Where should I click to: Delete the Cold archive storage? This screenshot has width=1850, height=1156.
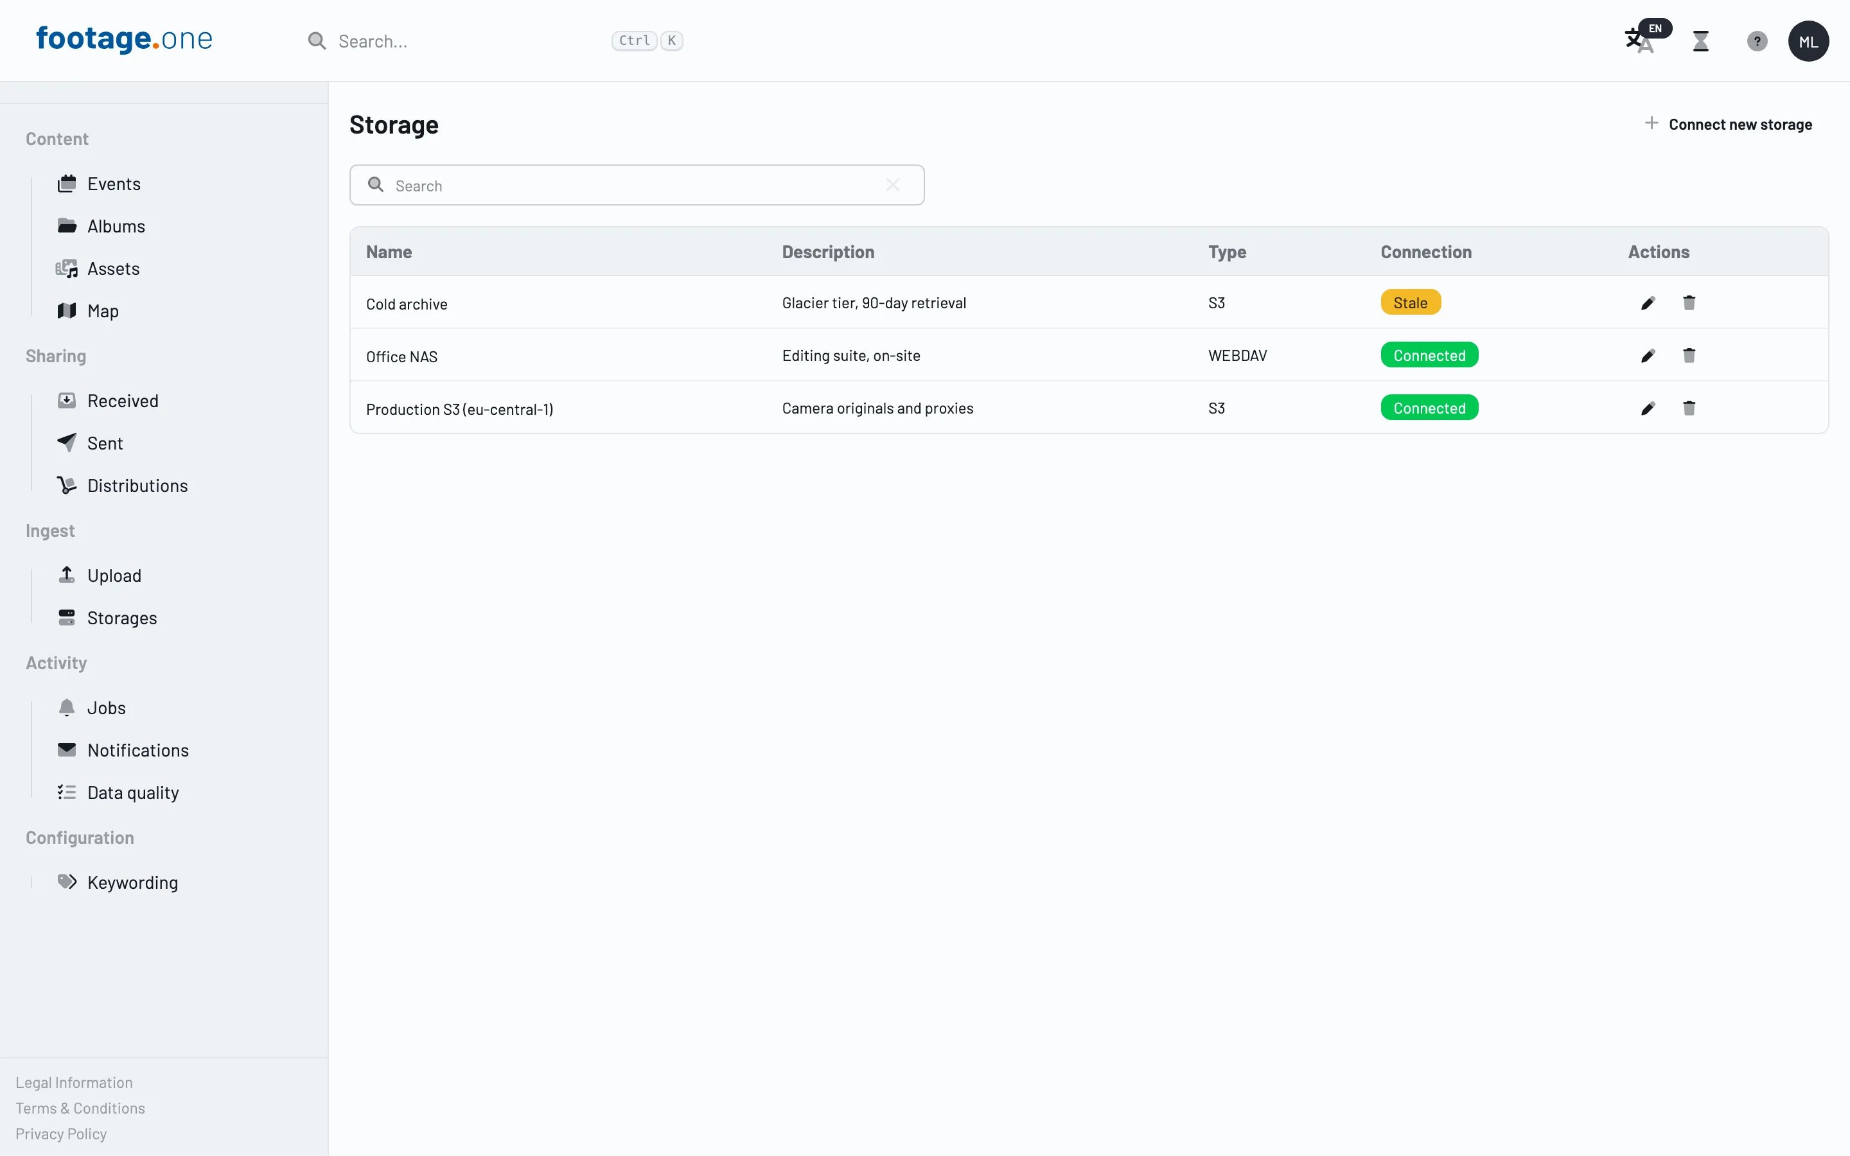1689,302
